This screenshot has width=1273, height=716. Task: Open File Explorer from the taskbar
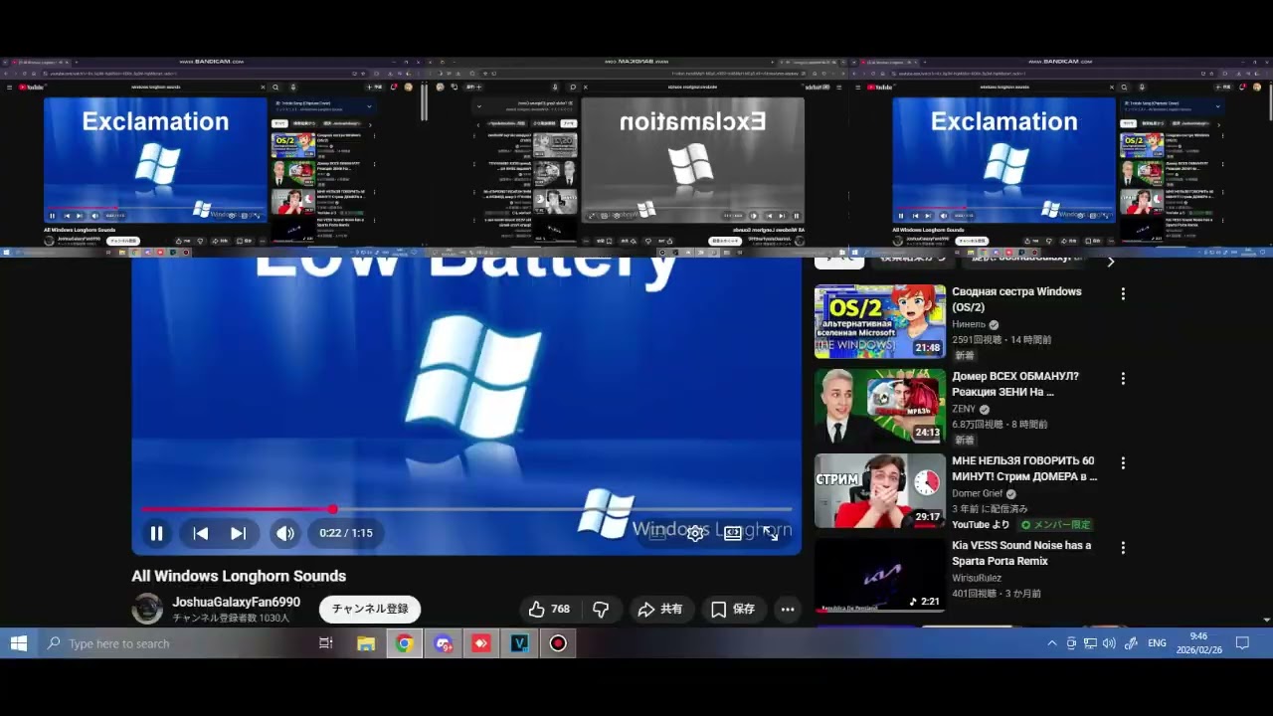(366, 643)
